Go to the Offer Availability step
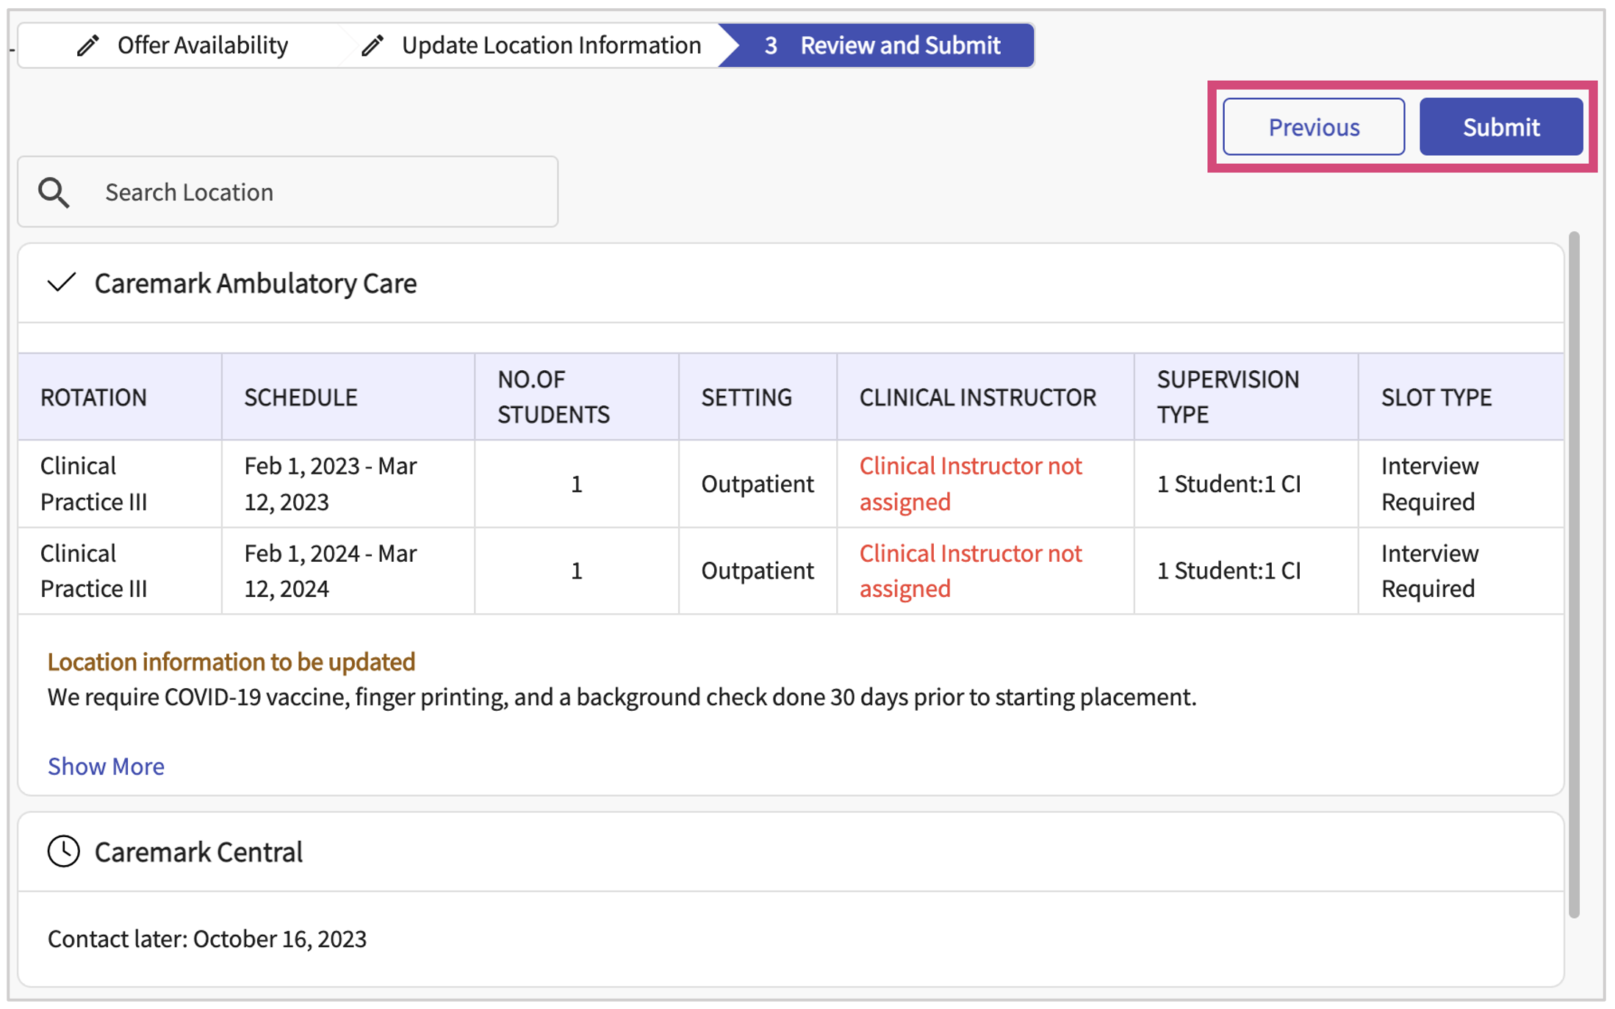The height and width of the screenshot is (1009, 1615). (182, 46)
